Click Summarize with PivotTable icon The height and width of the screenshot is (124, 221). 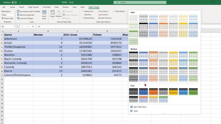point(18,11)
